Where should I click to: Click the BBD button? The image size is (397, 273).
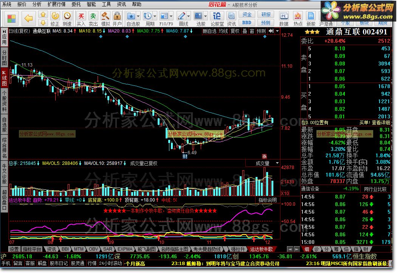tap(247, 23)
